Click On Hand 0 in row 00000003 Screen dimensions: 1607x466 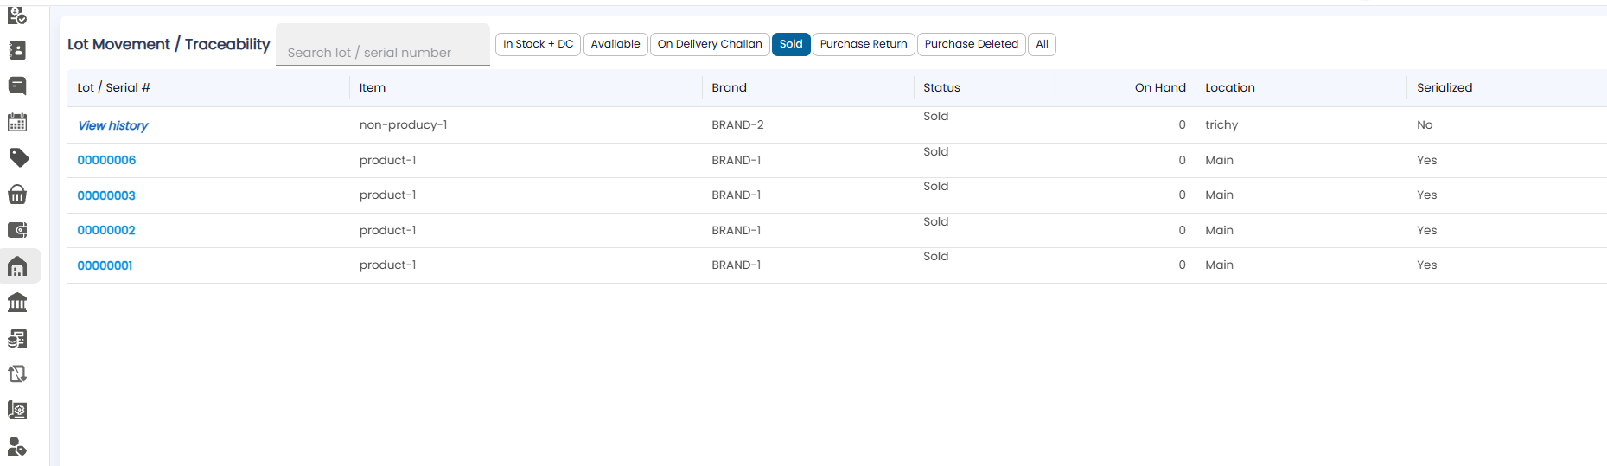pos(1182,195)
